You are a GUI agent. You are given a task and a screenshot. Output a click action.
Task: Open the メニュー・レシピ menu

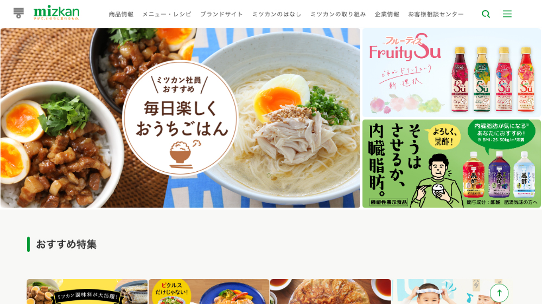[167, 14]
